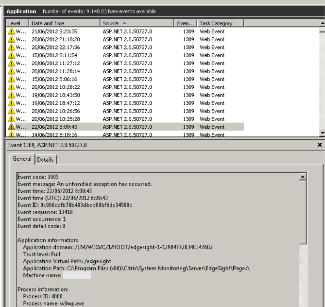
Task: Click the Task Category column header
Action: point(220,23)
